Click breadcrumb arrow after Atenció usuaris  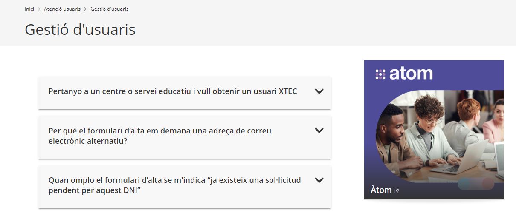85,9
